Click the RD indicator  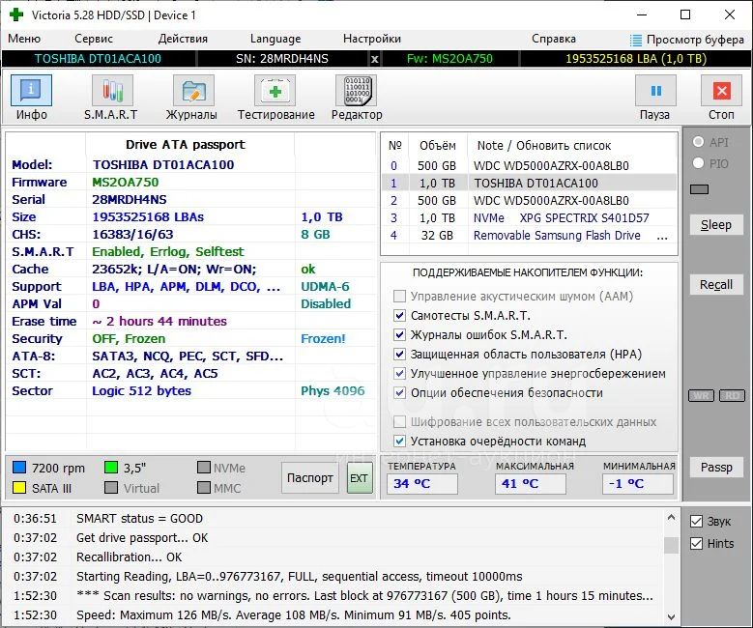(732, 395)
